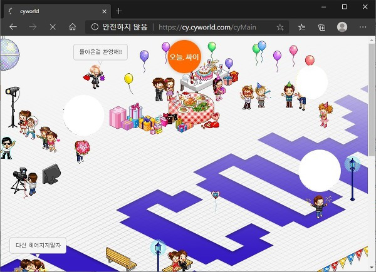Image resolution: width=376 pixels, height=272 pixels.
Task: Open the favorites list in the toolbar
Action: click(x=301, y=28)
